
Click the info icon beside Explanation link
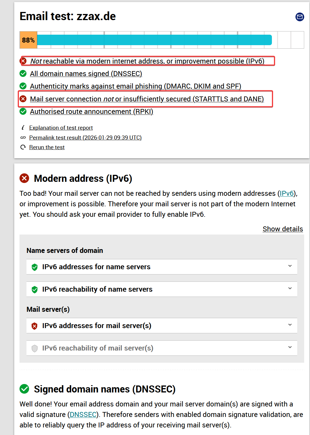pyautogui.click(x=23, y=128)
